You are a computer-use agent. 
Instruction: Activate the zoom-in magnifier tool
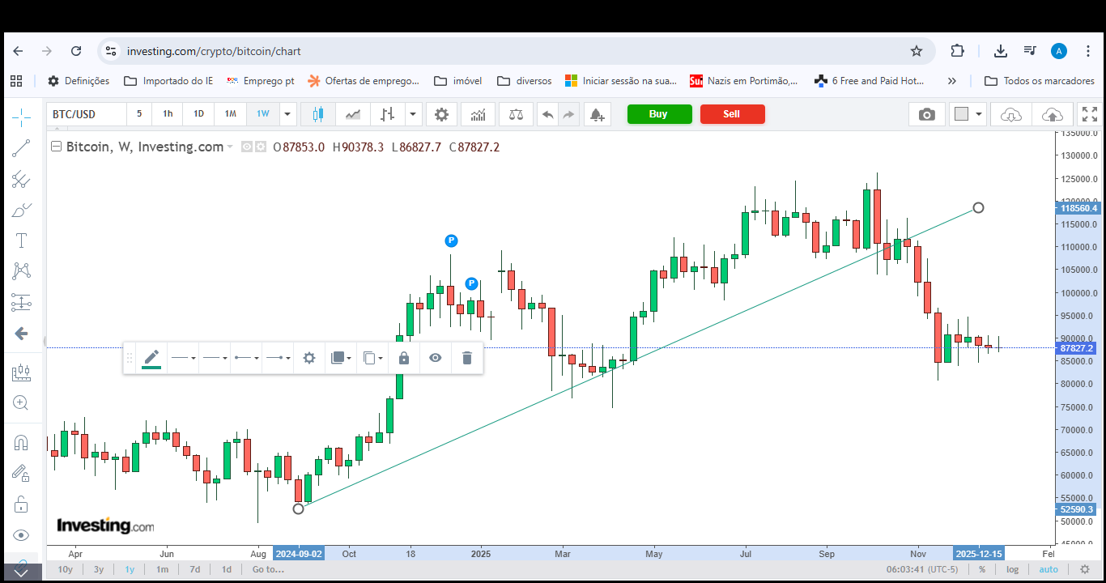[21, 403]
